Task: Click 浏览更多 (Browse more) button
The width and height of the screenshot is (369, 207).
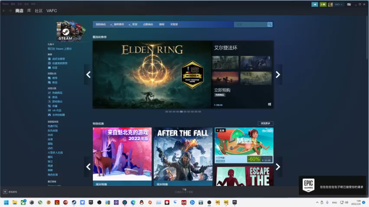Action: tap(266, 123)
